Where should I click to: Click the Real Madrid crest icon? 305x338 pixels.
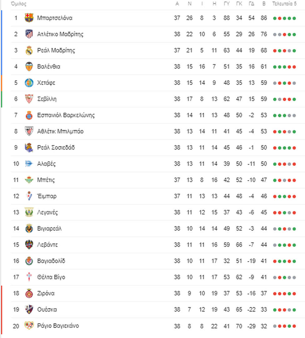click(29, 50)
